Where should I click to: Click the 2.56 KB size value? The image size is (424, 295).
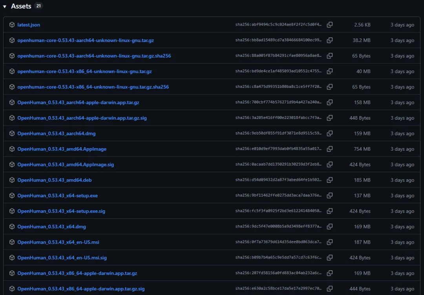362,25
